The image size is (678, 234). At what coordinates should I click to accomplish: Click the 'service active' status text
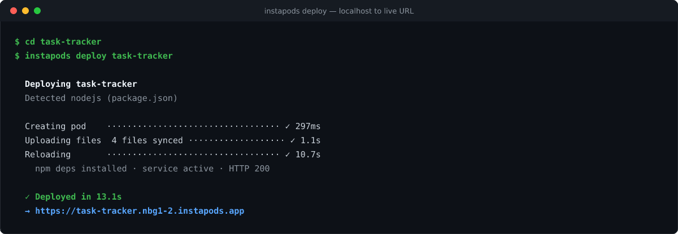178,169
